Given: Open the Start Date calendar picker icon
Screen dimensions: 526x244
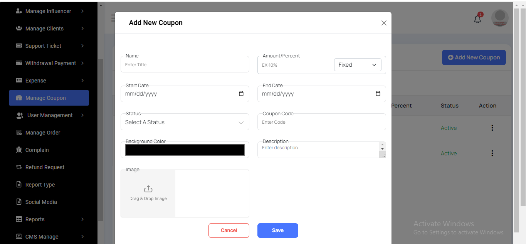Looking at the screenshot, I should 241,94.
